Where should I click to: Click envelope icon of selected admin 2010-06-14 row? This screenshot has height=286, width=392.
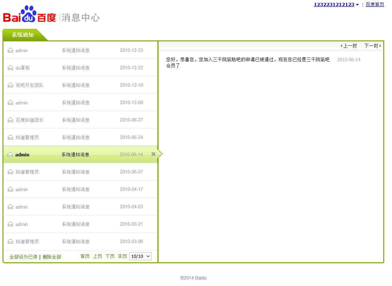(10, 155)
